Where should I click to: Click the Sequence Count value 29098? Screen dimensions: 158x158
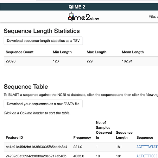pyautogui.click(x=10, y=61)
